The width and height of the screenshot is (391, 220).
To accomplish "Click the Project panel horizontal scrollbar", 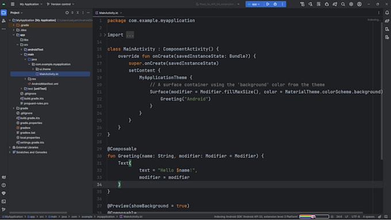I will pos(38,213).
